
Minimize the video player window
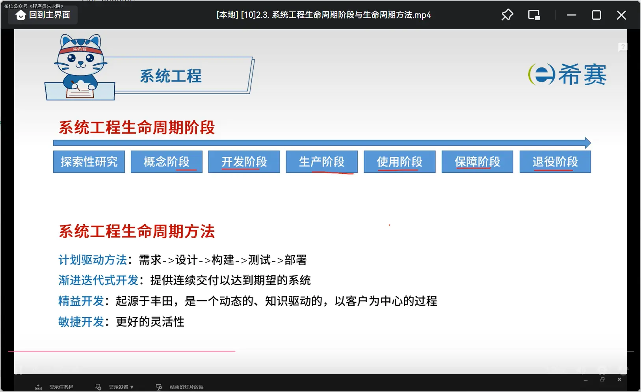point(572,15)
